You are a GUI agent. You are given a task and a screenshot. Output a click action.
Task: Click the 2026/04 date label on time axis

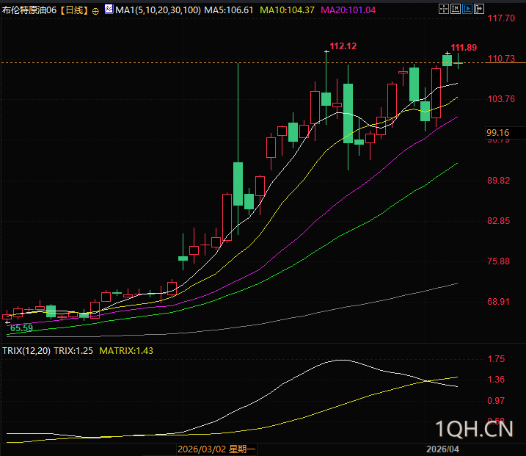tap(442, 449)
